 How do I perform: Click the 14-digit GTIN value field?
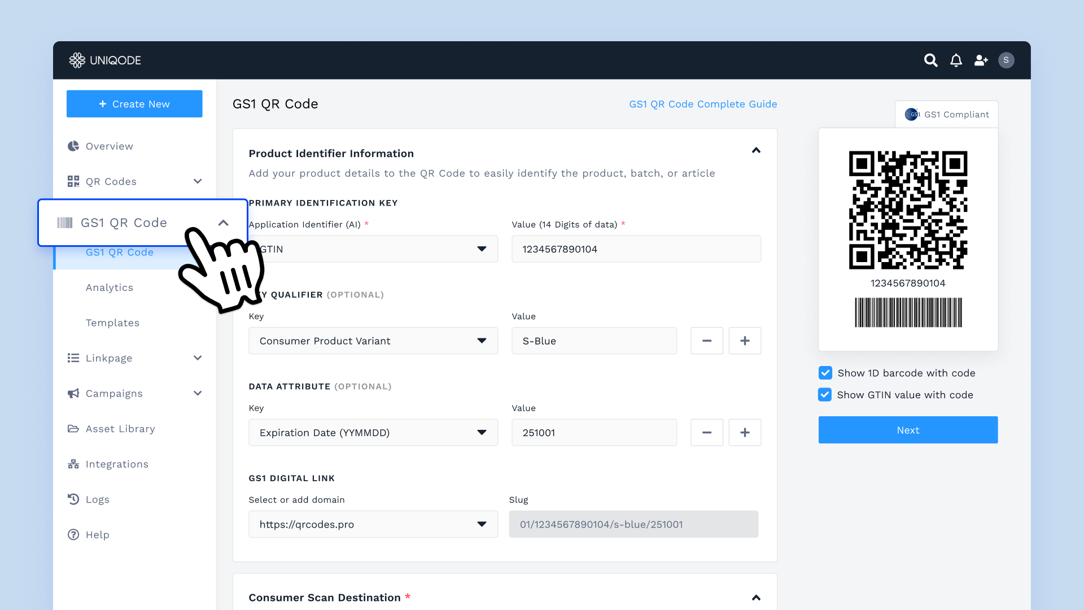tap(636, 249)
